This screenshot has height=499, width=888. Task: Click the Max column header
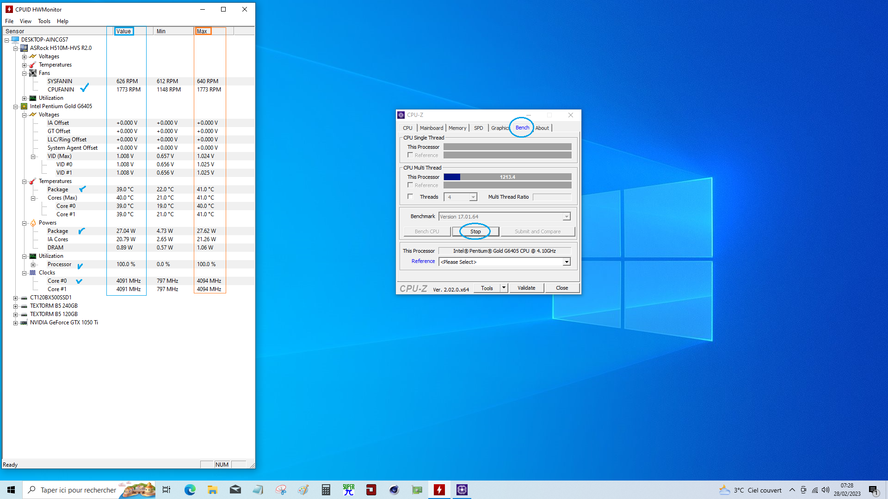203,31
